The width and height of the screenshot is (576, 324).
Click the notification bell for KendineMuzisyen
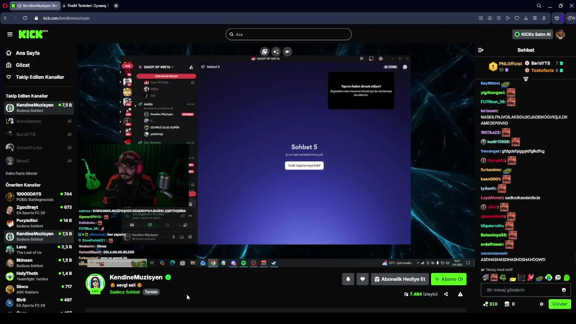tap(348, 279)
